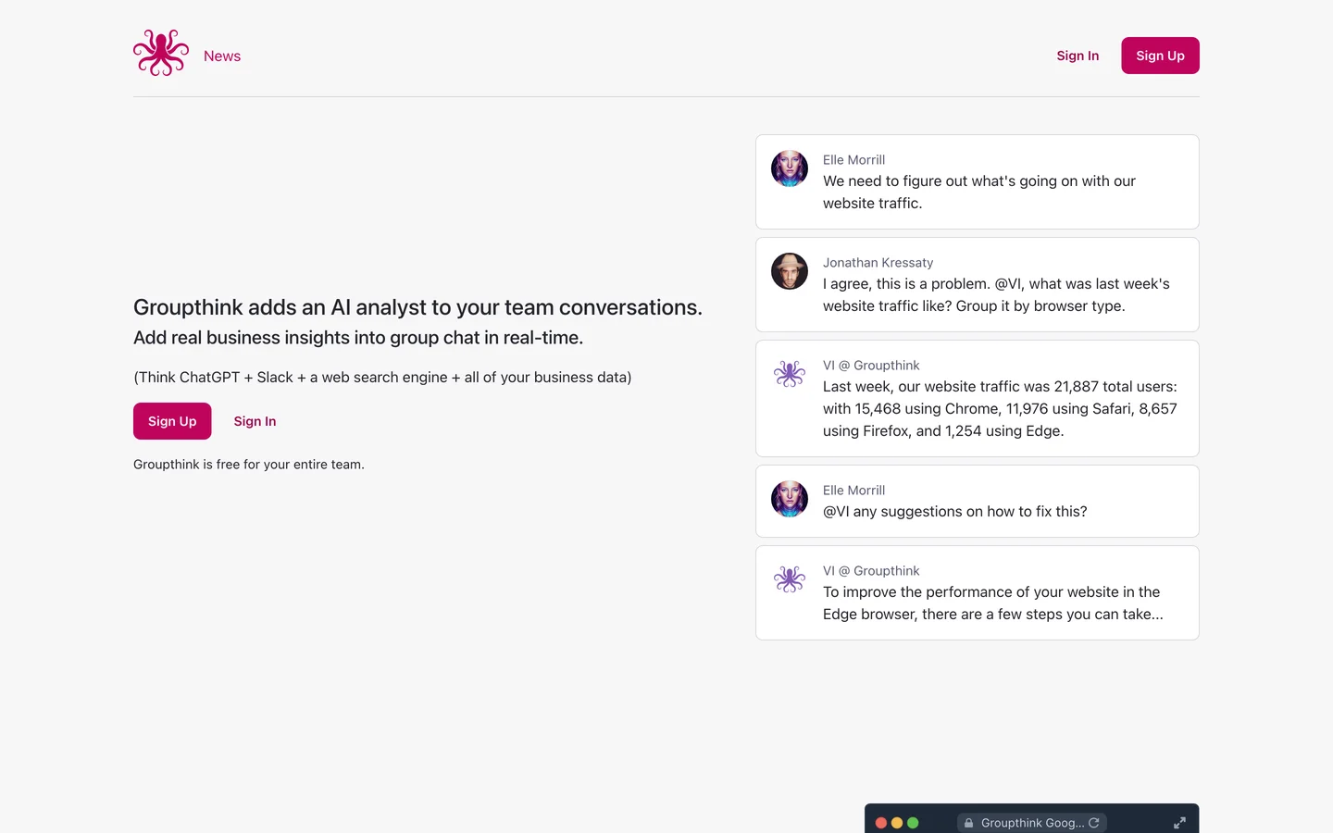This screenshot has height=833, width=1333.
Task: Click message 'Last week, our website traffic was 21,887'
Action: pyautogui.click(x=1000, y=409)
